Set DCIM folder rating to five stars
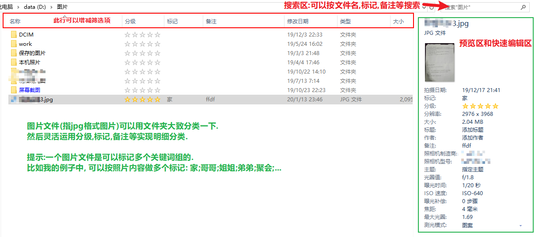 point(158,35)
